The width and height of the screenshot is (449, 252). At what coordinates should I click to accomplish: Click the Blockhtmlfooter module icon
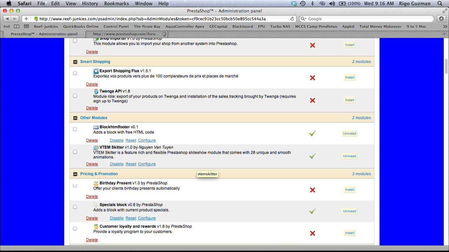[x=96, y=127]
